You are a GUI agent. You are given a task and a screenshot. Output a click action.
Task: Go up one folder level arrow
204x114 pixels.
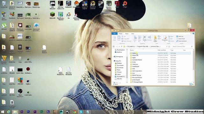(122, 47)
